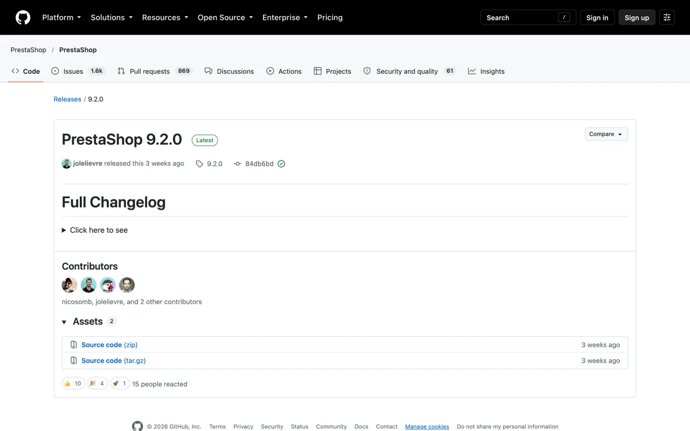
Task: View the Insights tab
Action: (x=486, y=71)
